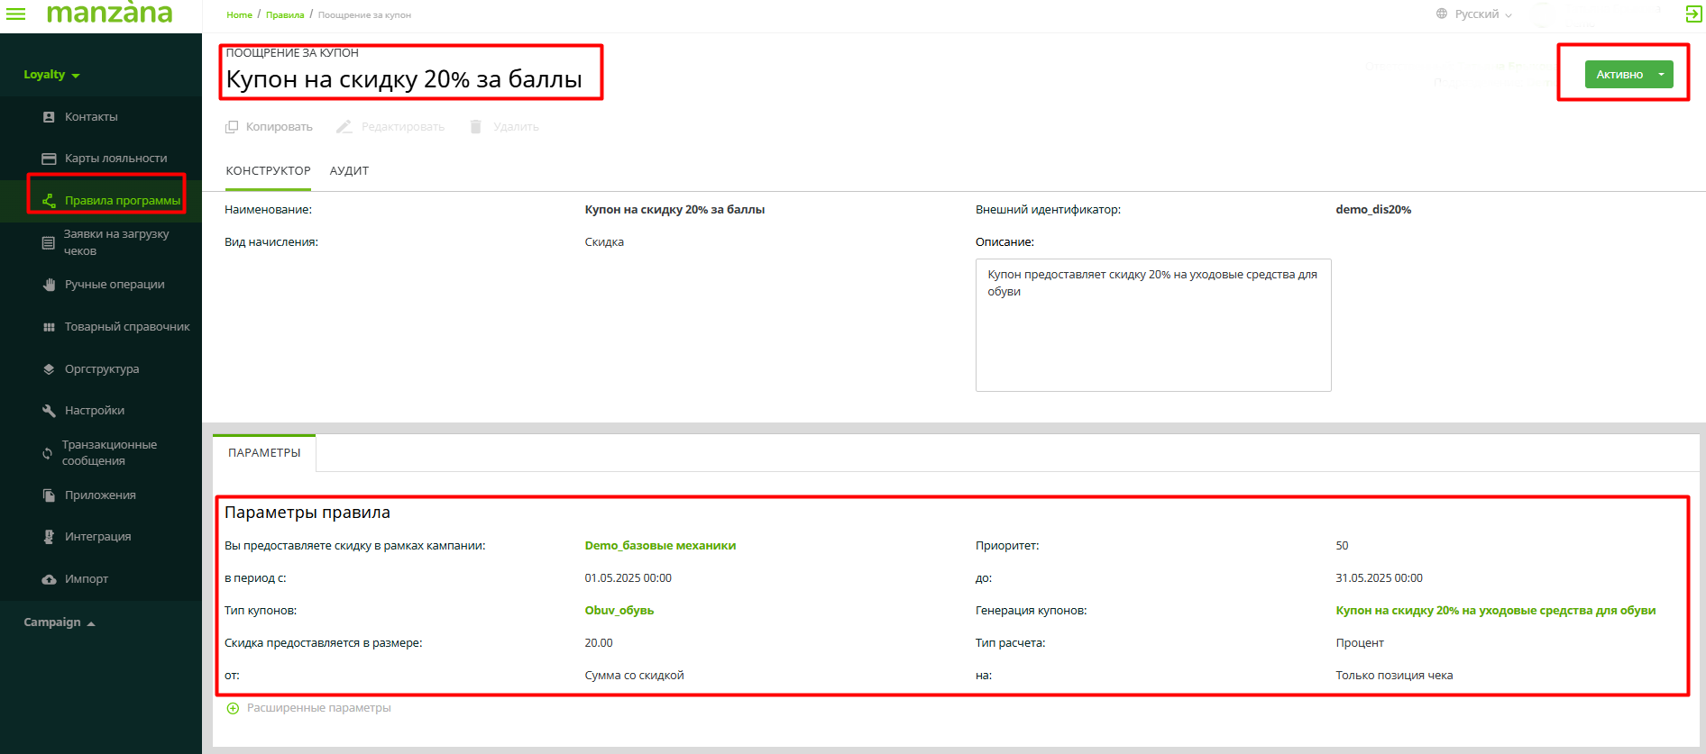This screenshot has height=754, width=1706.
Task: Open the Активно status dropdown
Action: (1661, 75)
